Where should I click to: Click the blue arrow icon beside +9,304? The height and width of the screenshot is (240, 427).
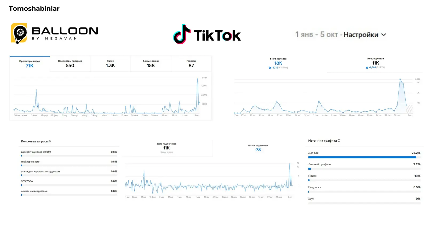point(367,68)
